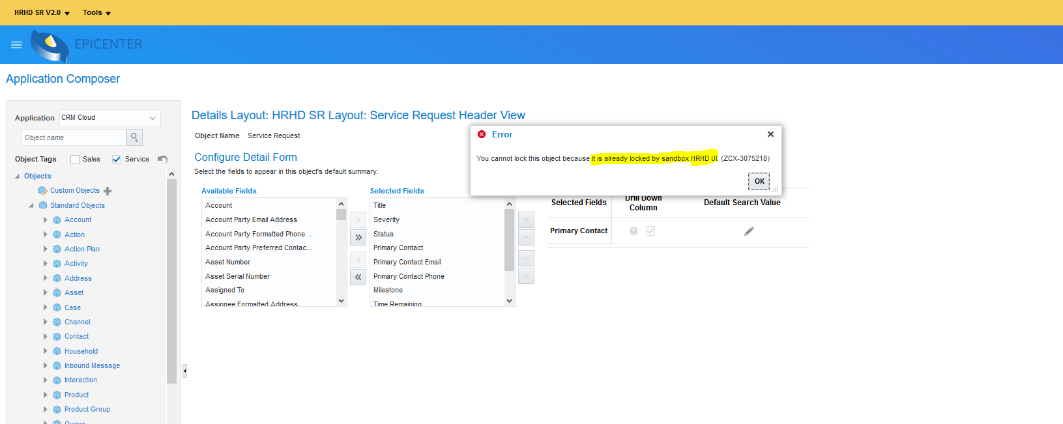Toggle the Primary Contact drill down checkbox
Image resolution: width=1063 pixels, height=424 pixels.
[650, 231]
